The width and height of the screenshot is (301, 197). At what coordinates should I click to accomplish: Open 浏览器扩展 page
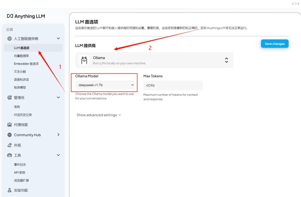click(x=21, y=180)
